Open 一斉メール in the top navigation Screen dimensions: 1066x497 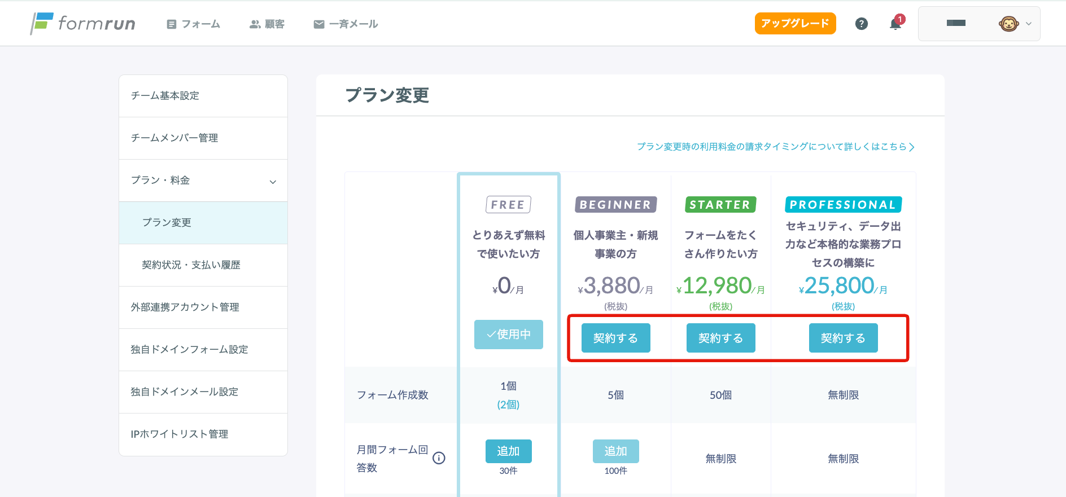[x=346, y=24]
